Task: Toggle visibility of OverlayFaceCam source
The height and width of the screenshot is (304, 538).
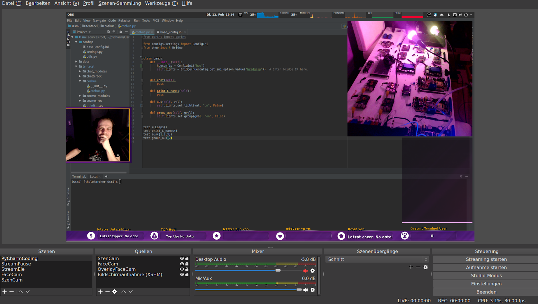Action: coord(182,269)
